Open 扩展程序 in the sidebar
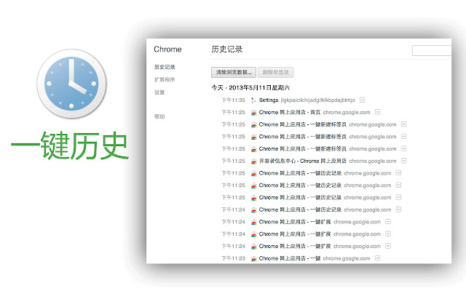The width and height of the screenshot is (466, 291). tap(165, 79)
